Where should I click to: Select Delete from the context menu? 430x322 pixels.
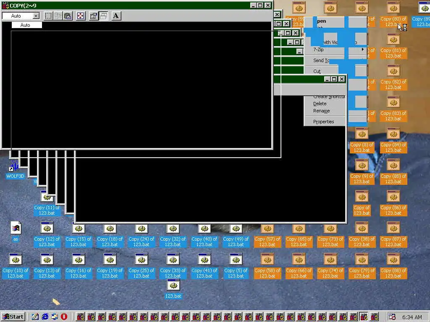click(320, 104)
